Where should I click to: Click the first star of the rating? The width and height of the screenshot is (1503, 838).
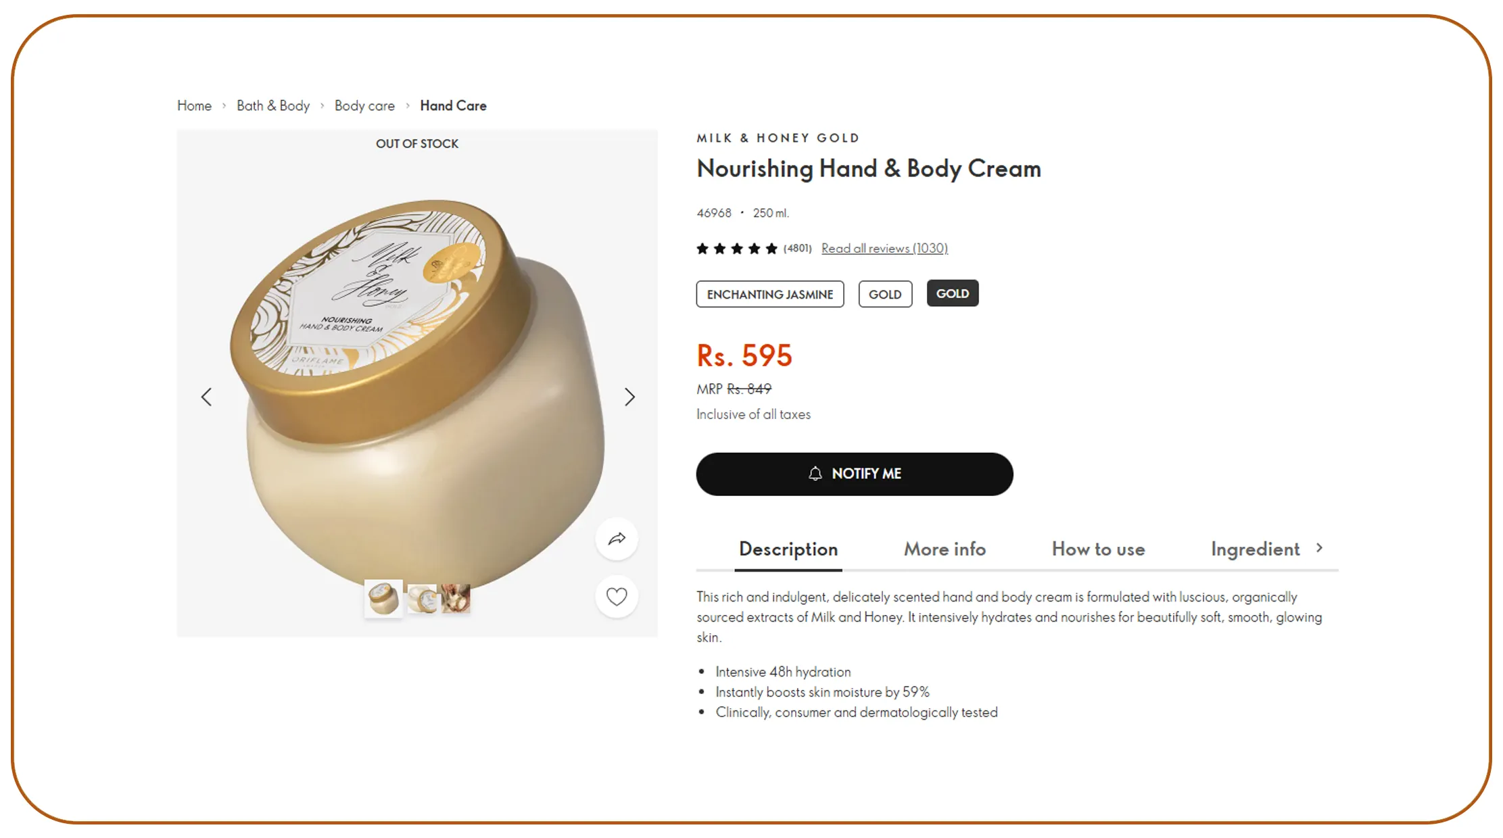(x=702, y=248)
